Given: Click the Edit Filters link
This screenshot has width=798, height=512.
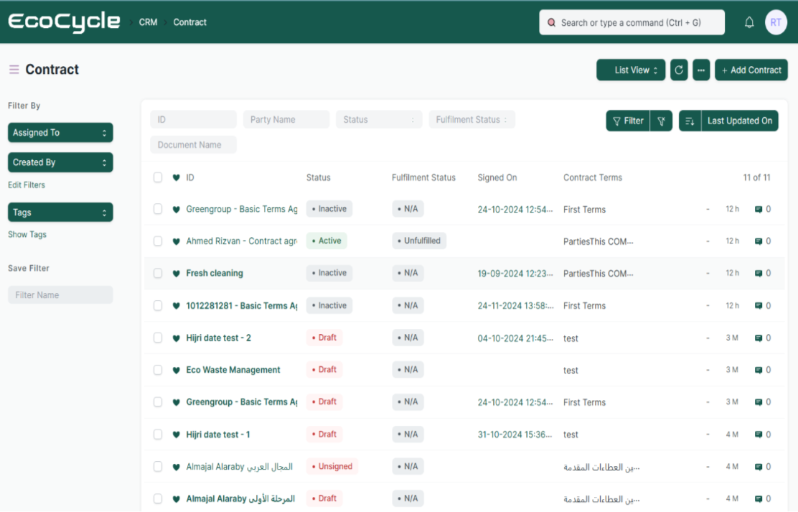Looking at the screenshot, I should pos(27,185).
